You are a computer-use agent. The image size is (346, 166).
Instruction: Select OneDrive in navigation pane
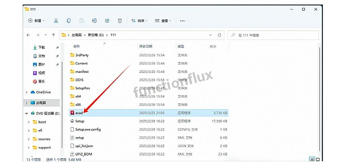click(41, 92)
